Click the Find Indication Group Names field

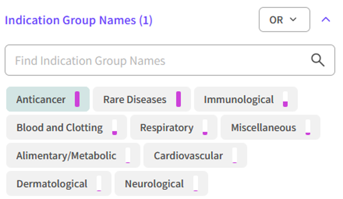point(136,60)
